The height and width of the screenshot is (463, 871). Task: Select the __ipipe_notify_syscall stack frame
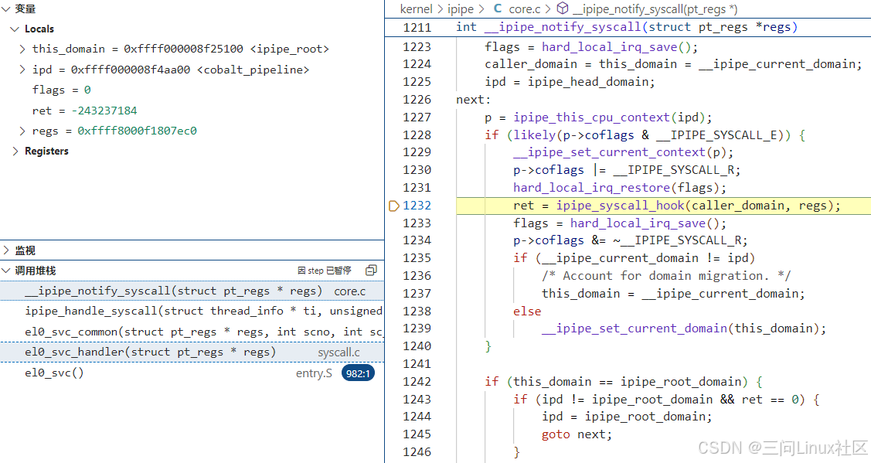(x=192, y=291)
